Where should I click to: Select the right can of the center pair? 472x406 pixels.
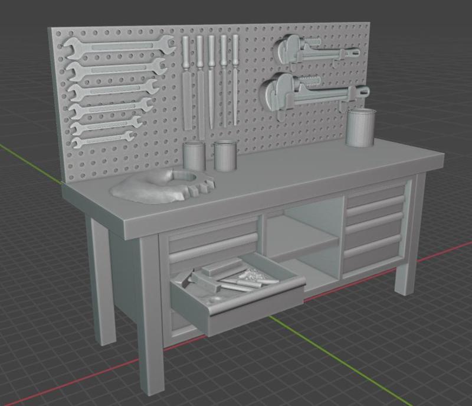click(225, 157)
